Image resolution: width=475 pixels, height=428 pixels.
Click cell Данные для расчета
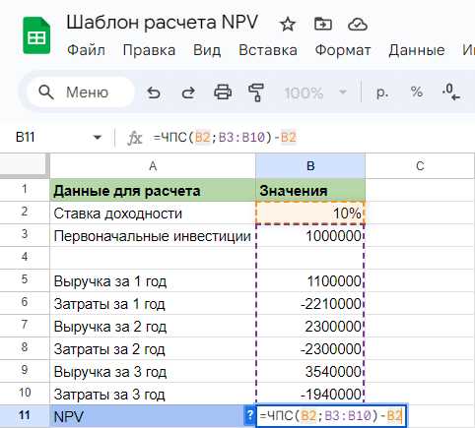click(x=153, y=190)
